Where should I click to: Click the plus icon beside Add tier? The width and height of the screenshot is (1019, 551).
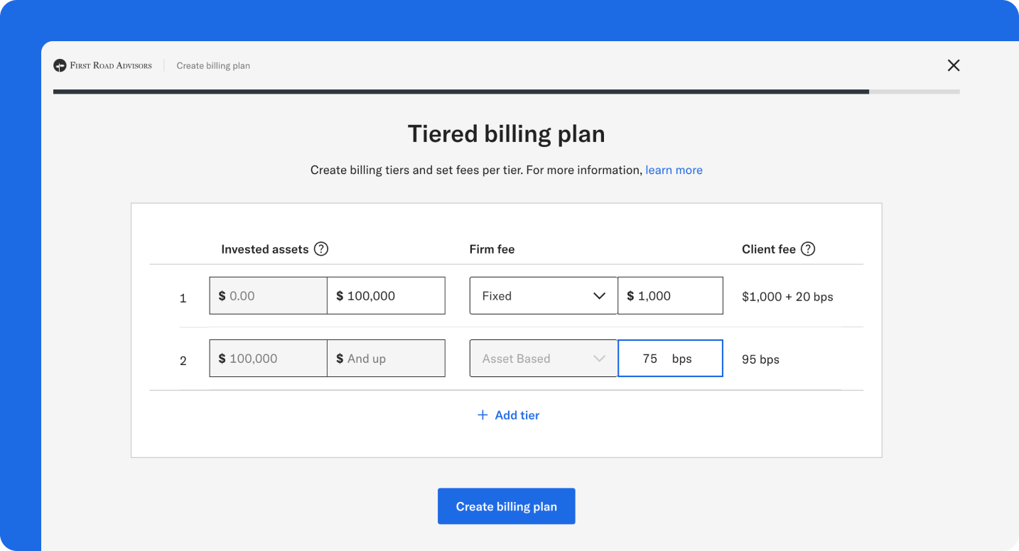(x=482, y=415)
